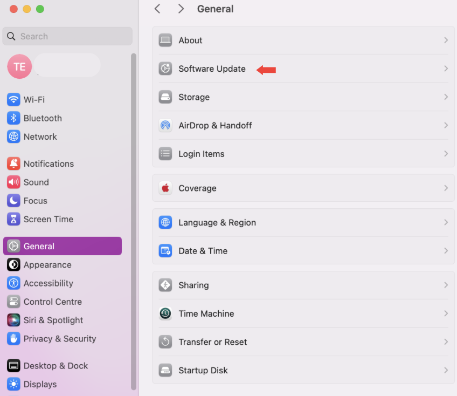Screen dimensions: 457x396
Task: Open the TE profile avatar
Action: [19, 66]
